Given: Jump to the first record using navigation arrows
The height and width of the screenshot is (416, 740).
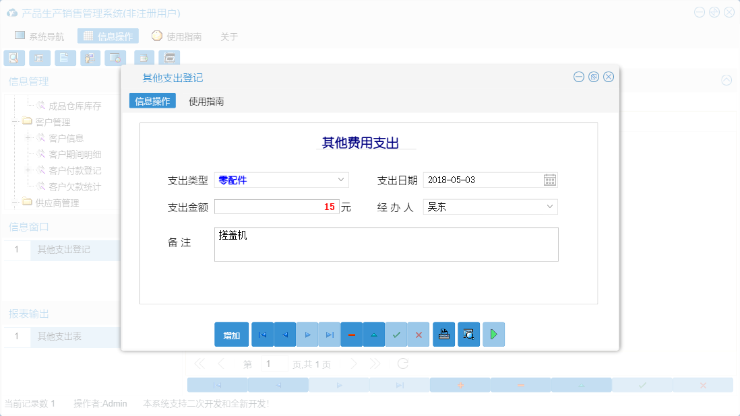Looking at the screenshot, I should tap(262, 334).
